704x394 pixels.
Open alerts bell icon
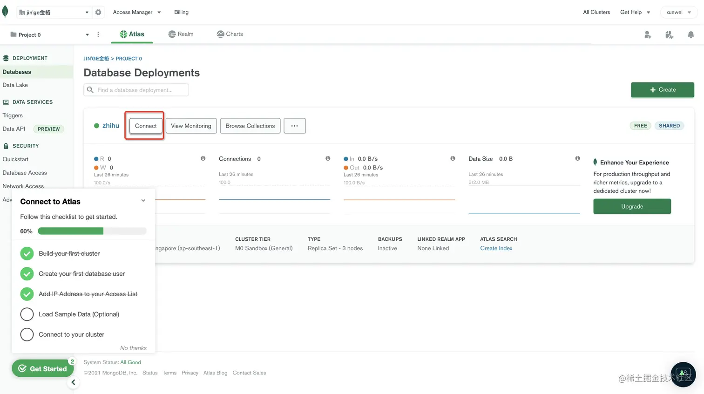tap(691, 34)
